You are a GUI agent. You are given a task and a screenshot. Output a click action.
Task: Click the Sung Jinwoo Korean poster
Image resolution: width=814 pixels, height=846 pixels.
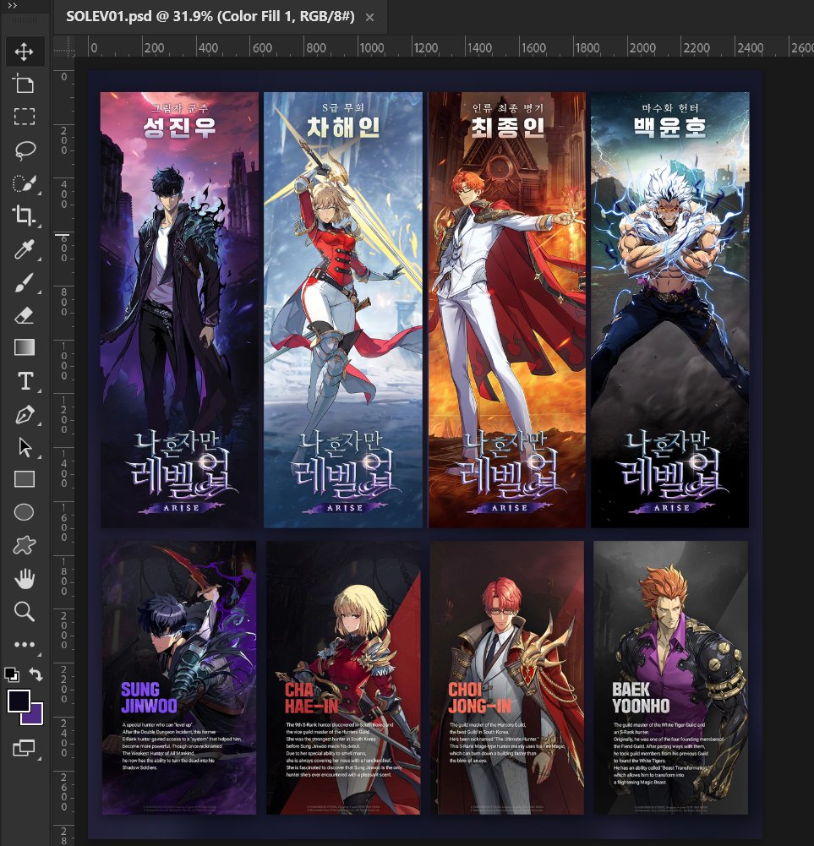click(180, 309)
